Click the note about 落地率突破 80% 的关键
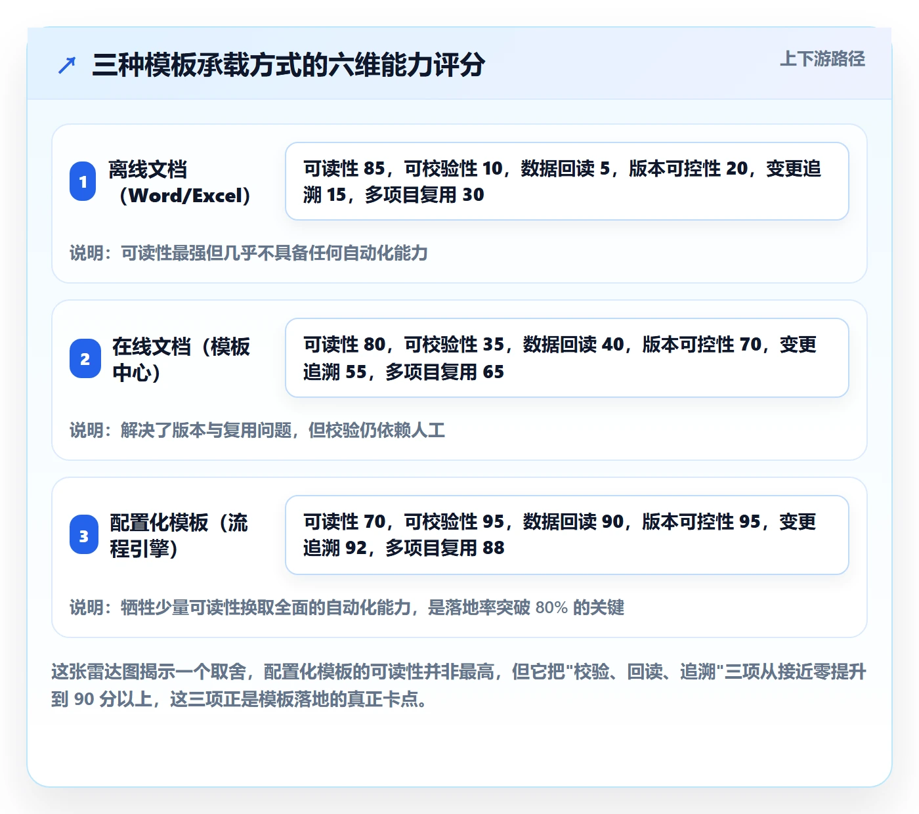Screen dimensions: 919x814 [347, 607]
